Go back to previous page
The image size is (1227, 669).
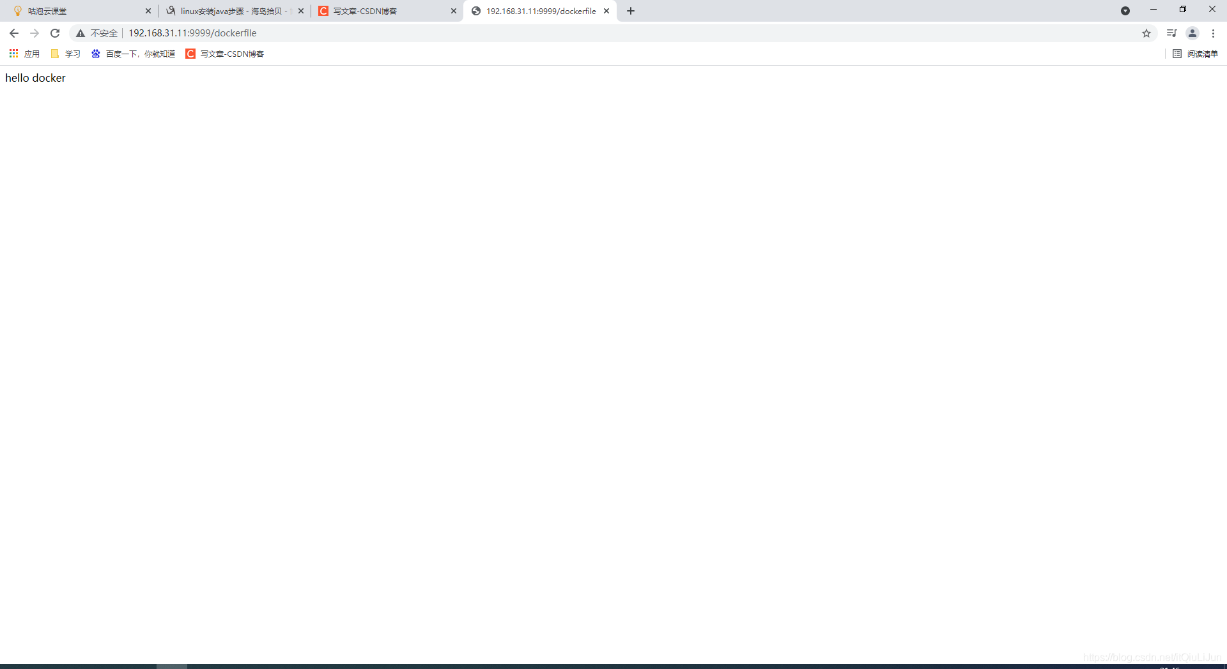14,33
